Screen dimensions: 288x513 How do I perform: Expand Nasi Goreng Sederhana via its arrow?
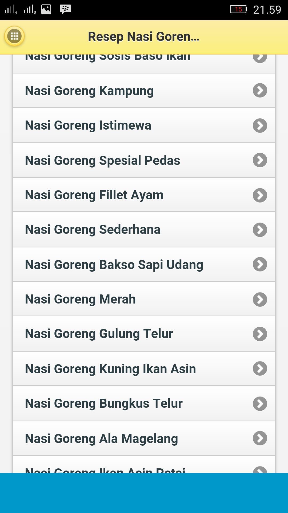(x=260, y=230)
